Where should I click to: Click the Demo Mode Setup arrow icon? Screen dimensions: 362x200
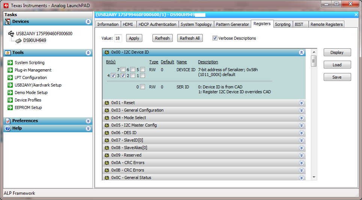tap(10, 93)
